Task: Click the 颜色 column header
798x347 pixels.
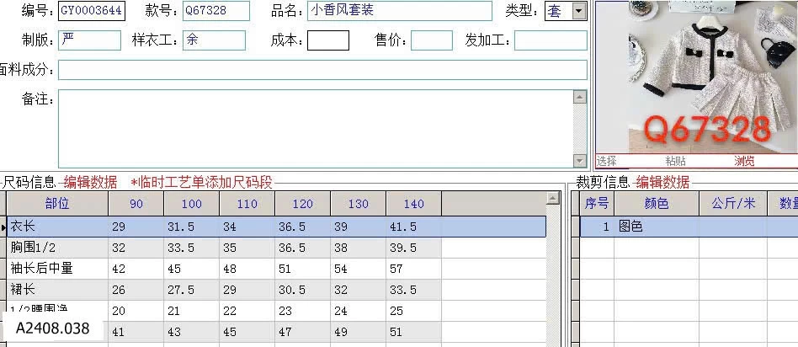Action: [x=656, y=204]
